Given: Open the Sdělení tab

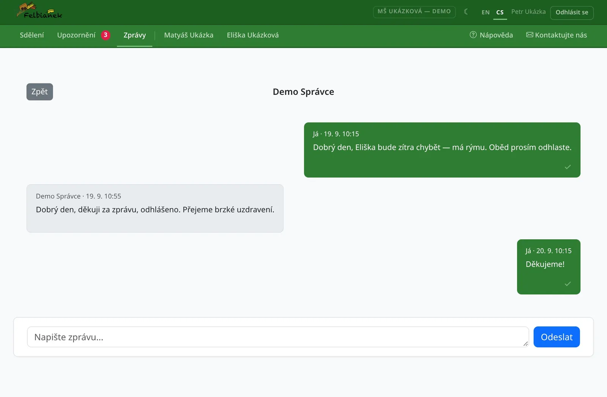Looking at the screenshot, I should click(x=32, y=35).
